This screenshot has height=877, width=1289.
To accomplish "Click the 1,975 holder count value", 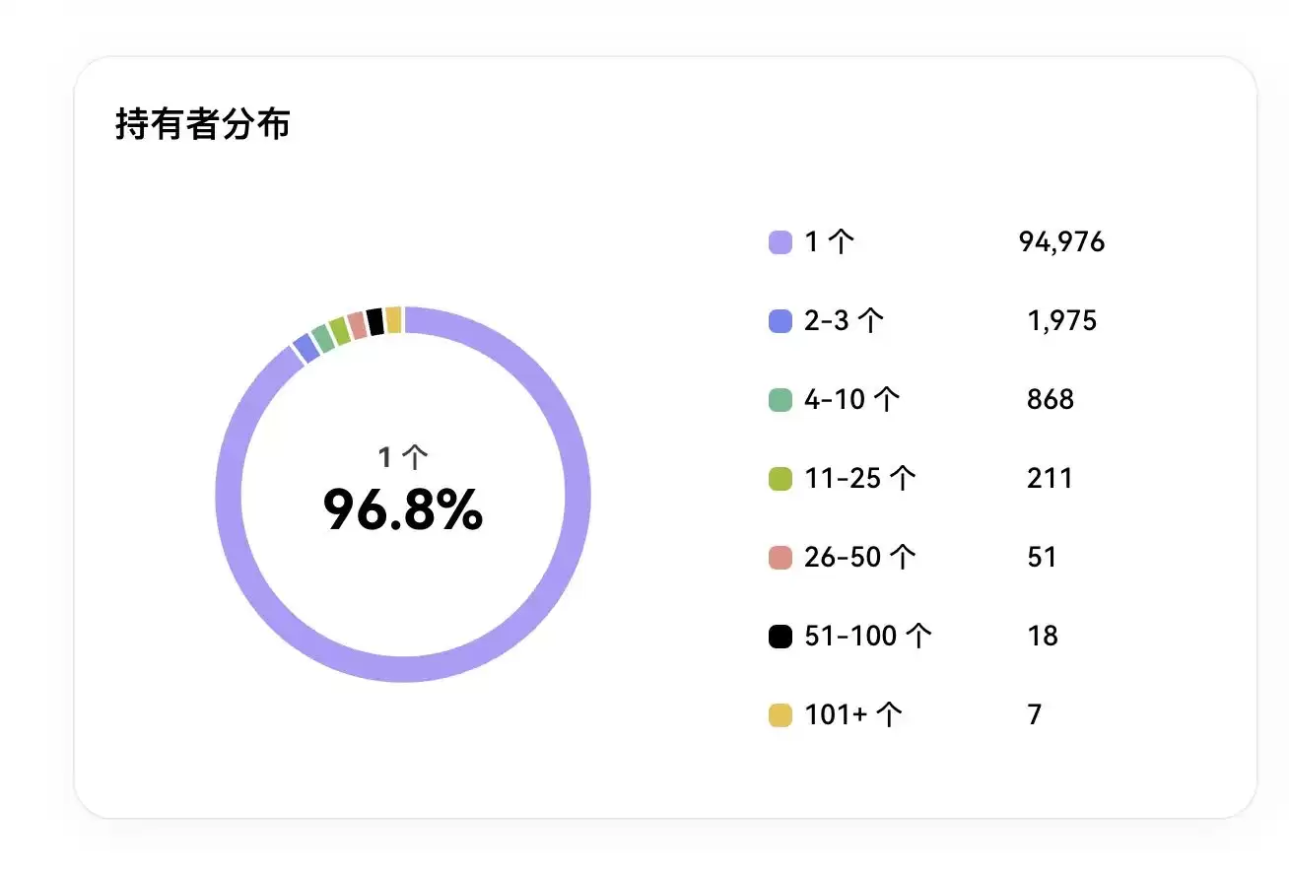I will 1061,321.
